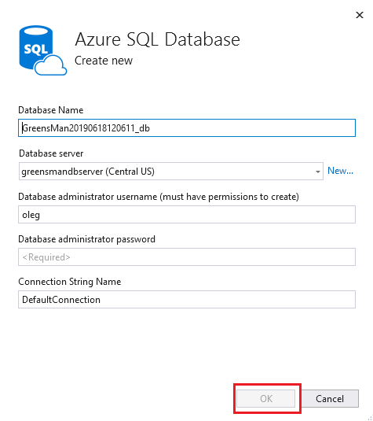The width and height of the screenshot is (373, 421).
Task: Create a new database server via New... link
Action: pyautogui.click(x=340, y=171)
